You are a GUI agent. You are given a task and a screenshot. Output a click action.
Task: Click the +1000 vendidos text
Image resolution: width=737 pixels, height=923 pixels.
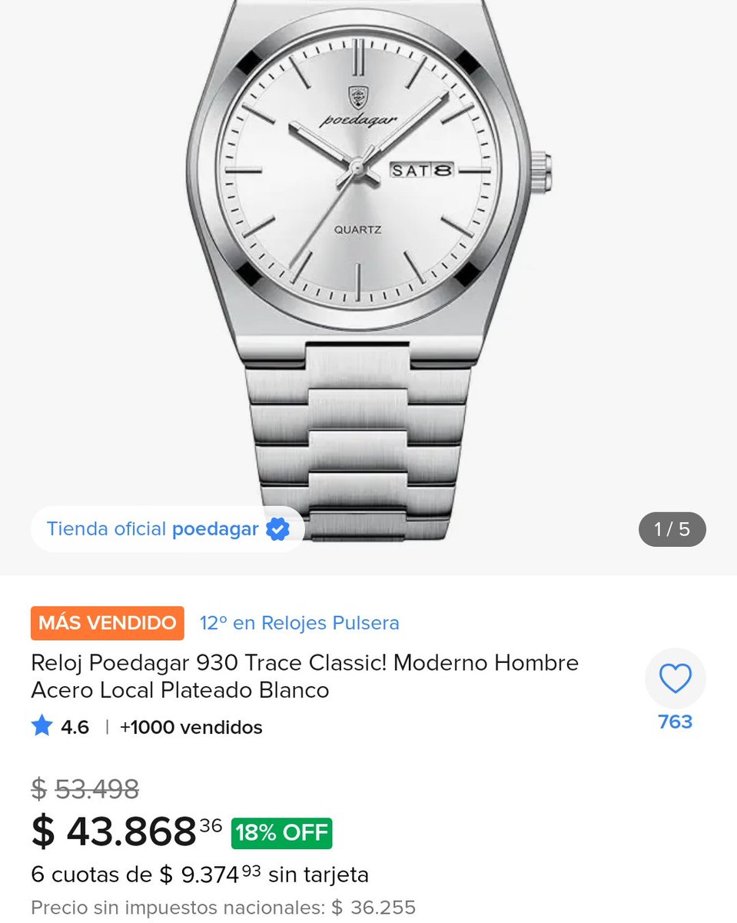tap(191, 727)
